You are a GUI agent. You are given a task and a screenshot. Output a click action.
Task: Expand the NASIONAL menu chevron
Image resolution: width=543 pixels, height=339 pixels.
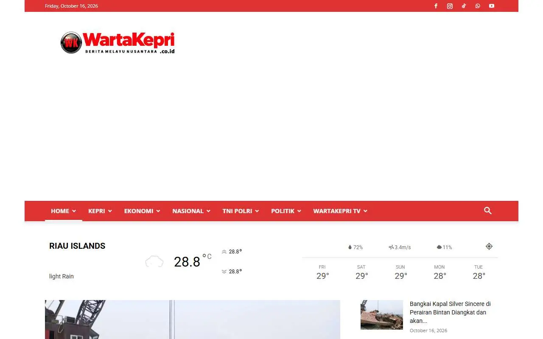coord(208,211)
